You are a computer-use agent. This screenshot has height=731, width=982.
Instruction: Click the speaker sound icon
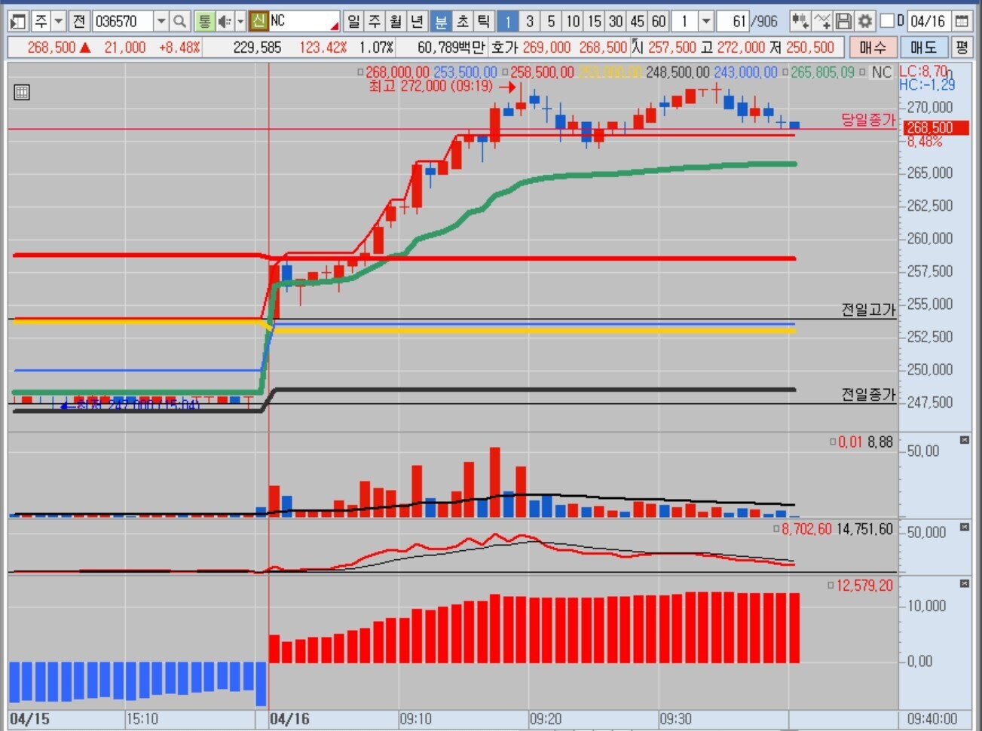225,21
